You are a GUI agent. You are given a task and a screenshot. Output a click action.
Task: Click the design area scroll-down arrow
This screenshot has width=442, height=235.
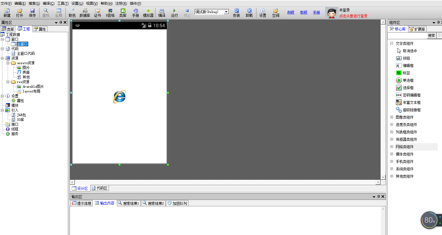383,177
